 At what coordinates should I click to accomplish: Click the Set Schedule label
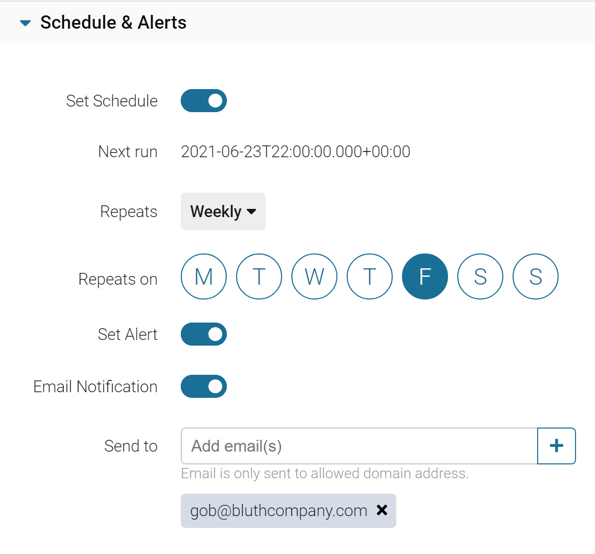(x=112, y=101)
